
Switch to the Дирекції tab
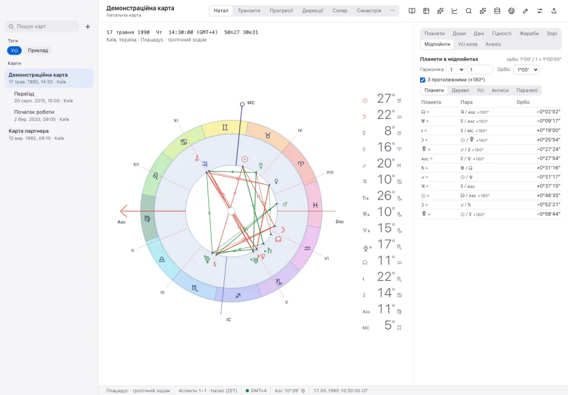[312, 11]
